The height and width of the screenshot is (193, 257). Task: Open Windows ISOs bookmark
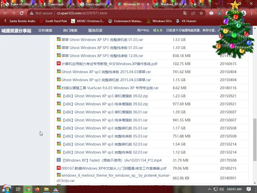159,21
